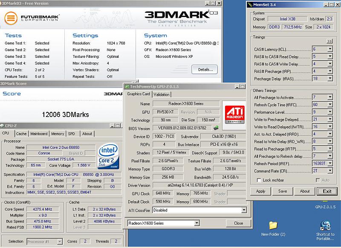The image size is (341, 248).
Task: Click the Bus Speed 475.0 MHz value
Action: point(42,221)
